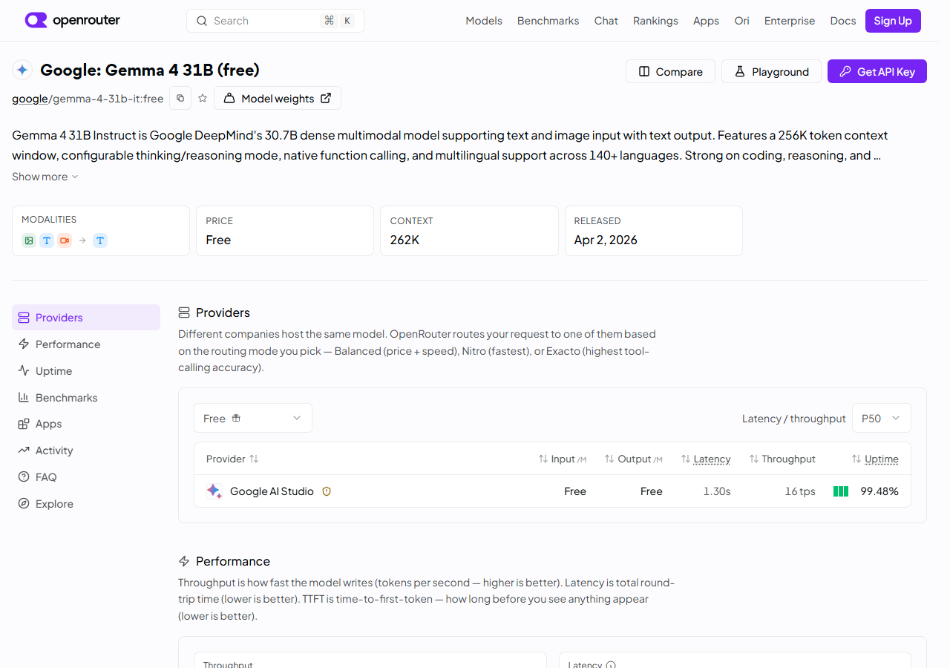Select Performance in the sidebar
This screenshot has height=668, width=950.
[86, 344]
